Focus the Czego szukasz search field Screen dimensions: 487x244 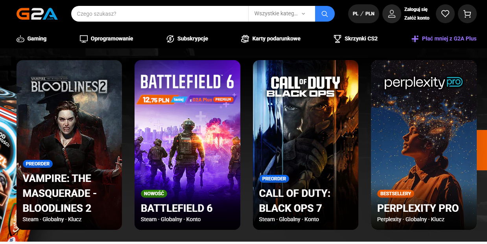coord(159,14)
